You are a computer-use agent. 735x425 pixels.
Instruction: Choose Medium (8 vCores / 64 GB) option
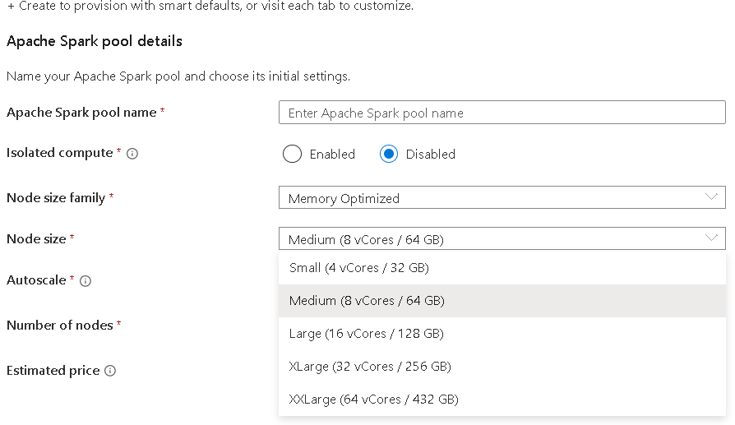pyautogui.click(x=367, y=301)
